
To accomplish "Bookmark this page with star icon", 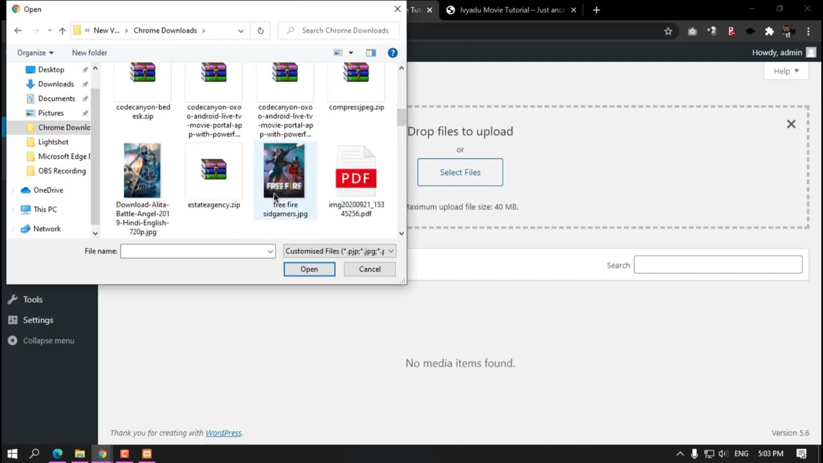I will pos(668,31).
